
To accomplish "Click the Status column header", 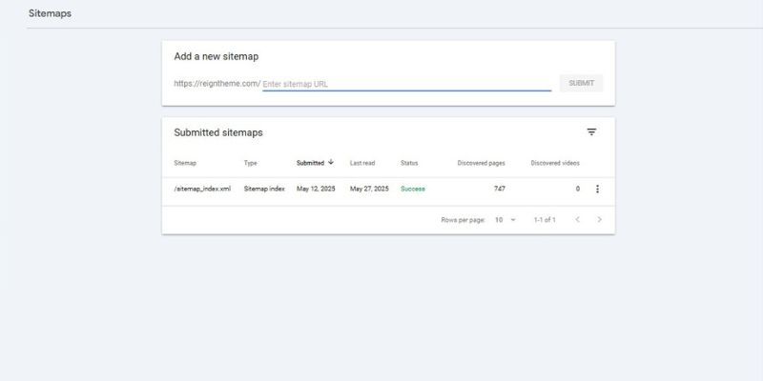I will (x=409, y=163).
